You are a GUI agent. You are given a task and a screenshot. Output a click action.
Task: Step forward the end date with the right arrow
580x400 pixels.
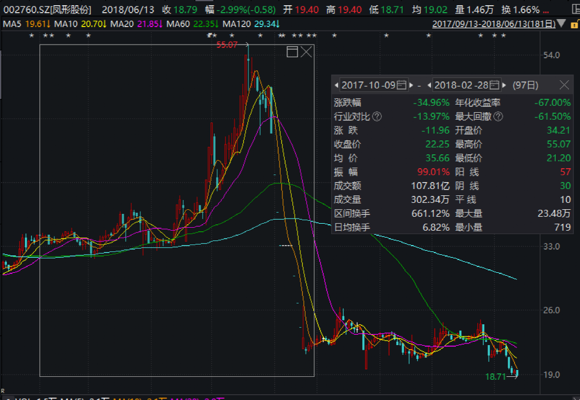tap(504, 85)
